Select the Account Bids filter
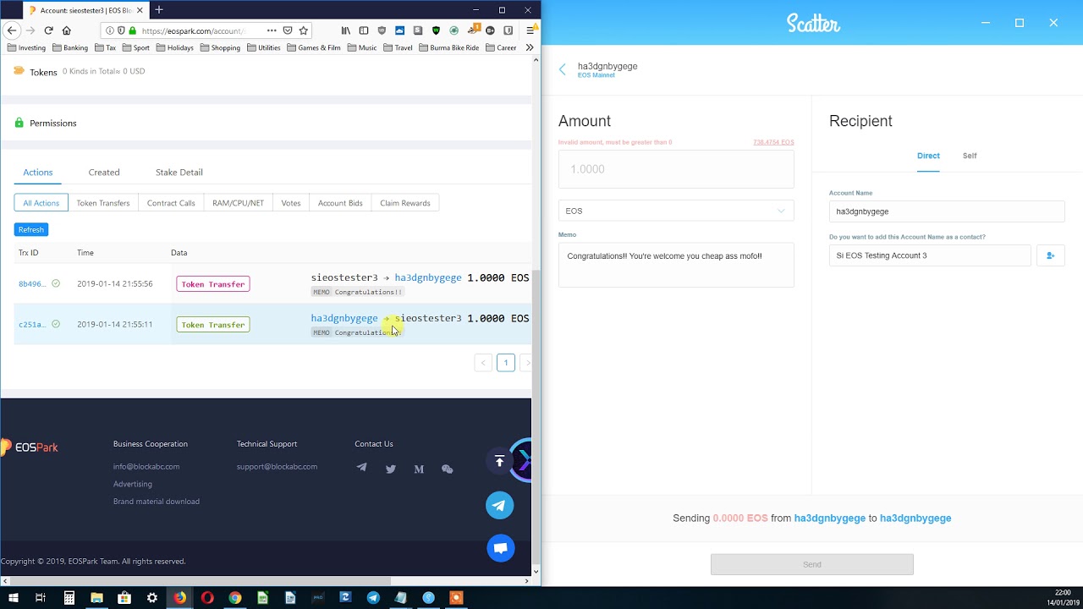The height and width of the screenshot is (609, 1083). (340, 203)
